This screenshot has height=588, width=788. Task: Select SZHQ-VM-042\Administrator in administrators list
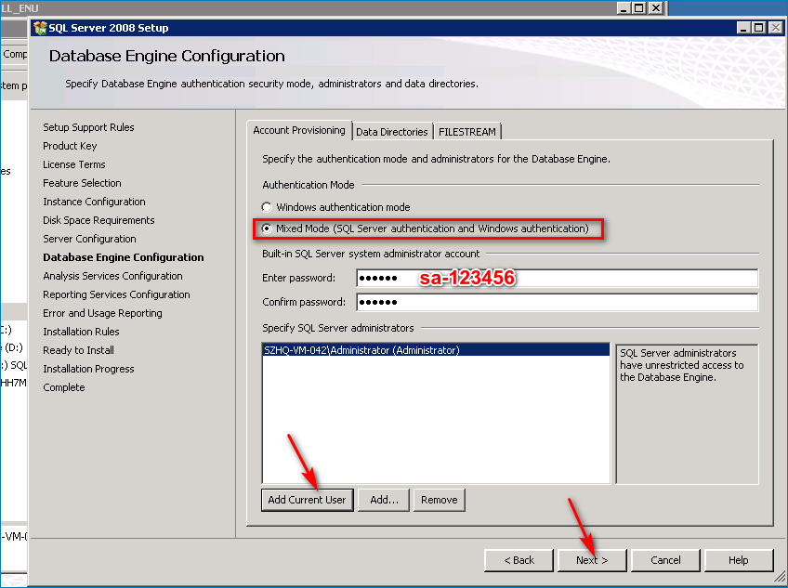[436, 350]
